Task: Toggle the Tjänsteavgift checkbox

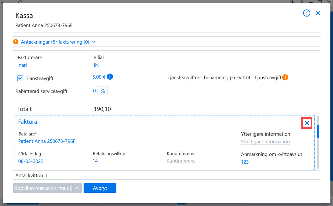Action: [x=20, y=78]
